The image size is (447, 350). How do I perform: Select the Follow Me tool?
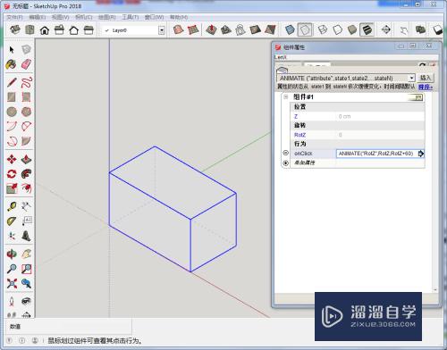26,174
